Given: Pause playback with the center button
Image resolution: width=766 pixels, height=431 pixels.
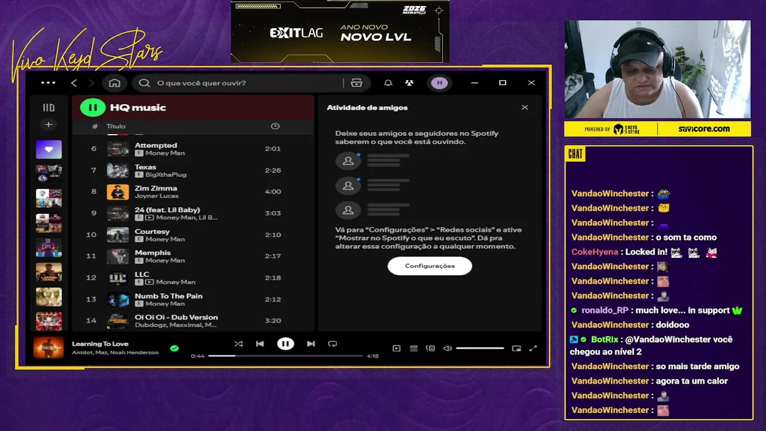Looking at the screenshot, I should coord(285,344).
